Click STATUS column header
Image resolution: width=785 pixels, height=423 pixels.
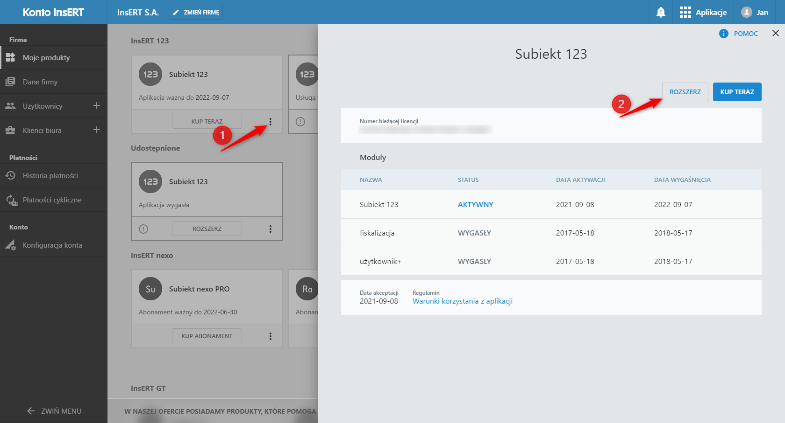pos(468,180)
